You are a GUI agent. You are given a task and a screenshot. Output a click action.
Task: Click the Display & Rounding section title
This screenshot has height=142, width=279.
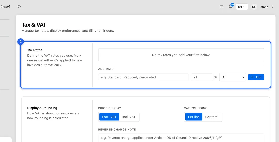coord(42,108)
